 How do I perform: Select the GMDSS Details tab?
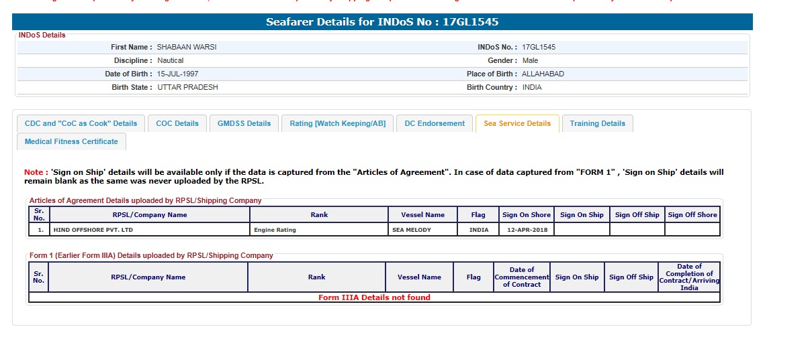pos(244,123)
